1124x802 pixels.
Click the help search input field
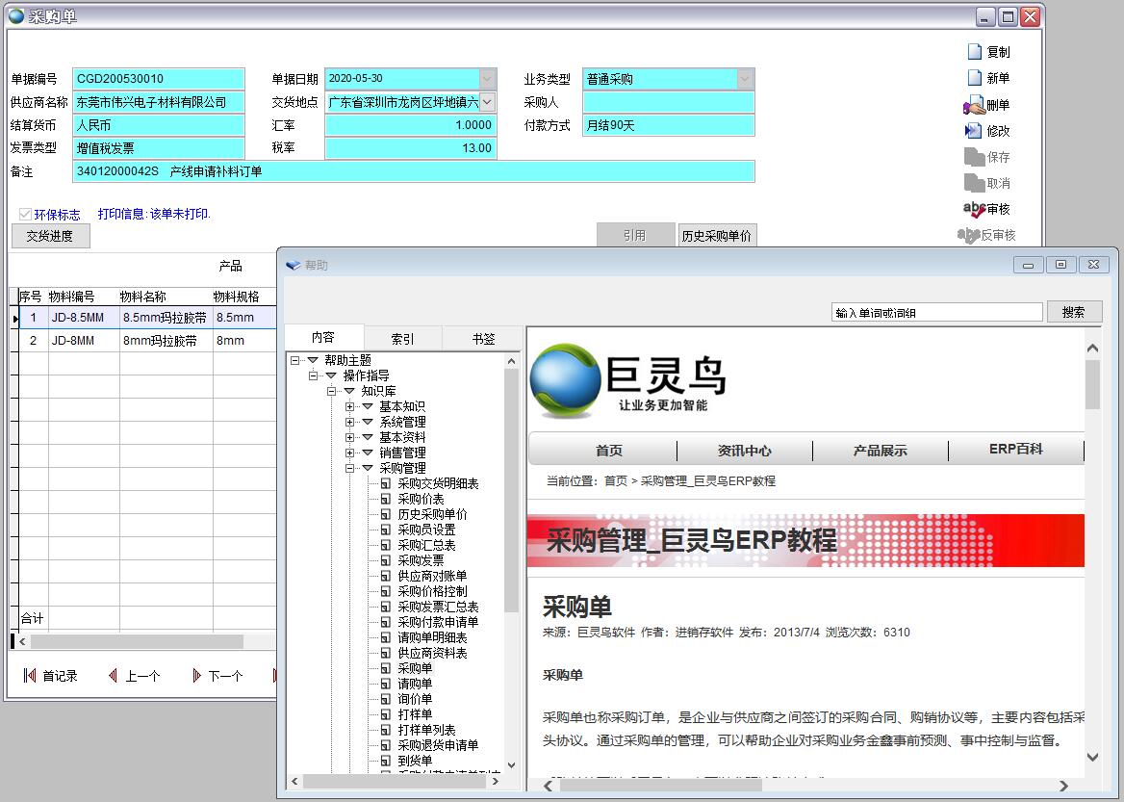click(x=936, y=312)
